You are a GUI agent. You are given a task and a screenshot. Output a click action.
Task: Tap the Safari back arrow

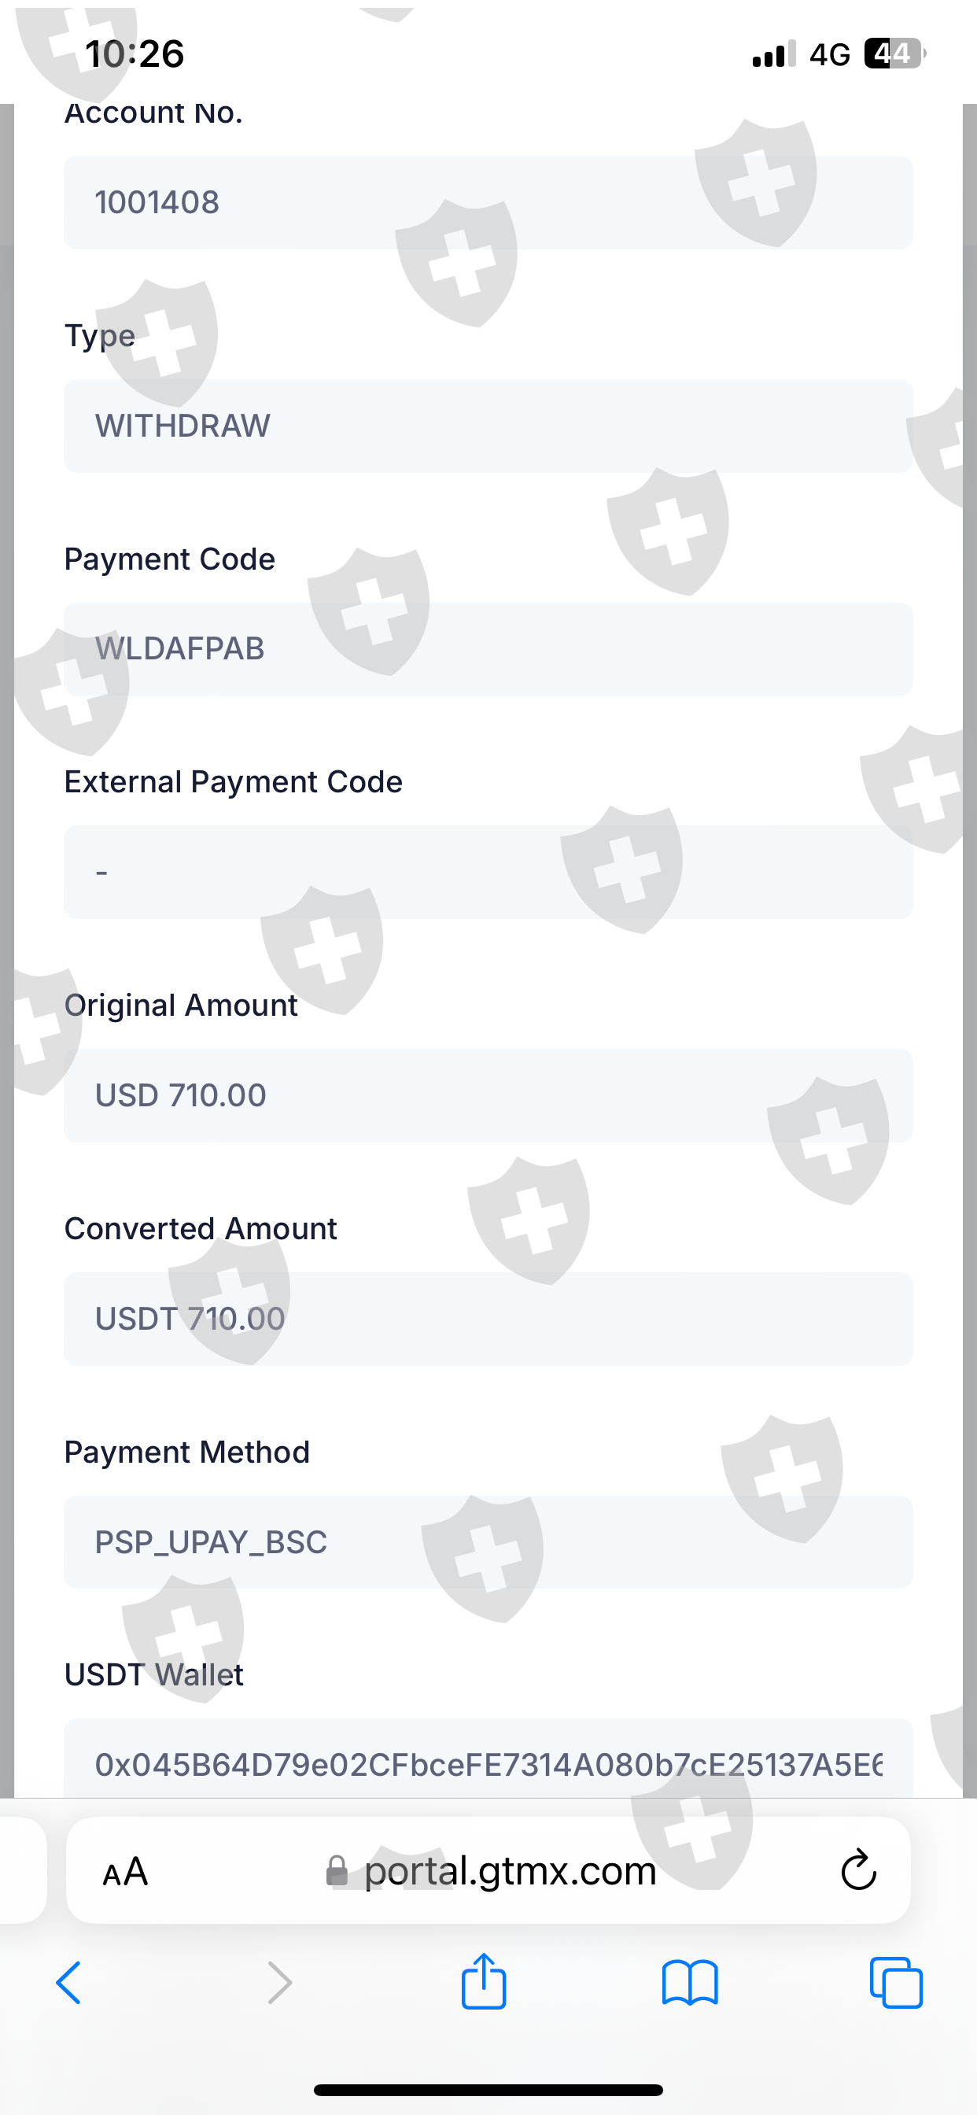[x=69, y=1983]
